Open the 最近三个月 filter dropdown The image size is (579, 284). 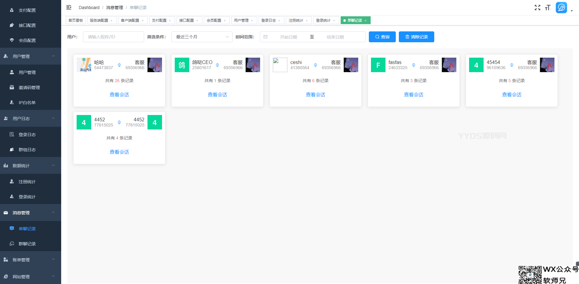point(202,37)
